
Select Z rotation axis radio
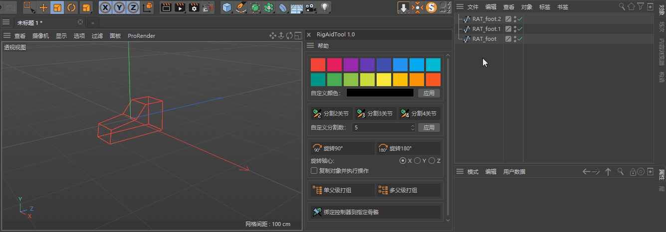432,161
